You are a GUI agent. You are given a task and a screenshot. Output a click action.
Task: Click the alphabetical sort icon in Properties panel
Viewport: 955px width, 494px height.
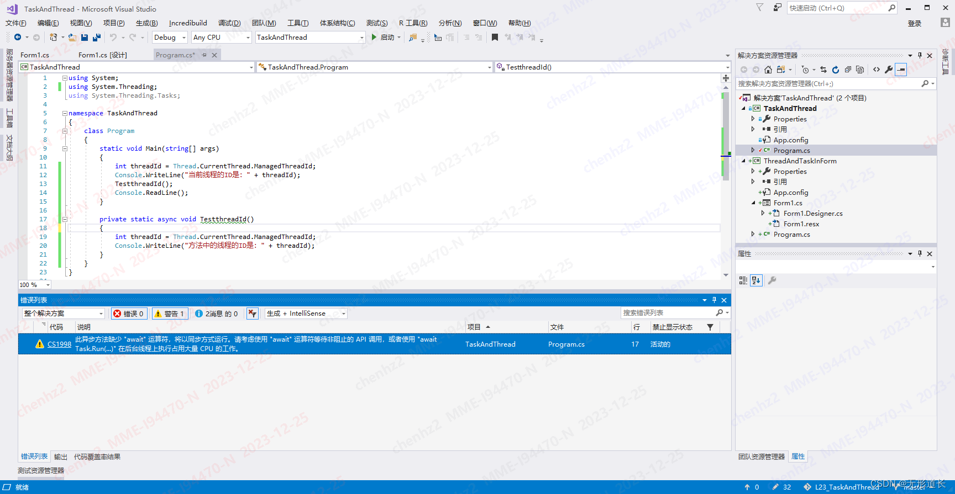[x=756, y=280]
